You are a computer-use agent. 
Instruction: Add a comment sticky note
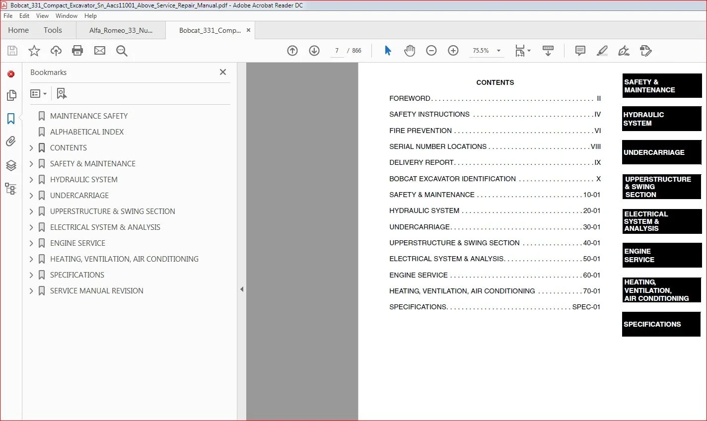pyautogui.click(x=580, y=51)
